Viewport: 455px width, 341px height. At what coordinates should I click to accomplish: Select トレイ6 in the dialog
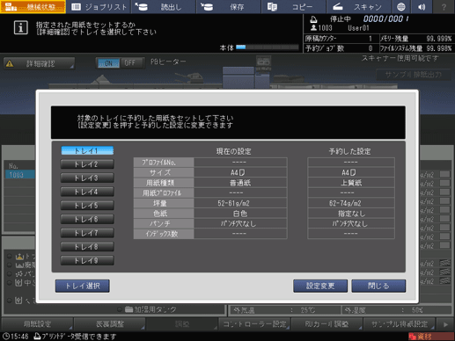[x=87, y=220]
